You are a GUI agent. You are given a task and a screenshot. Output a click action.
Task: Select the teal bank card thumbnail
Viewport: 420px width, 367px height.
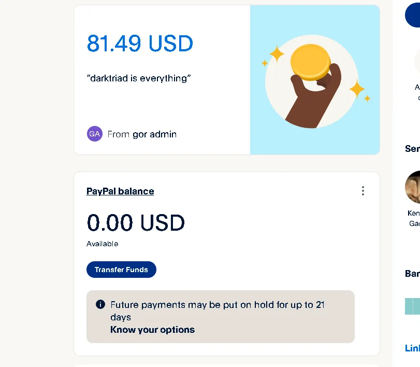coord(413,306)
